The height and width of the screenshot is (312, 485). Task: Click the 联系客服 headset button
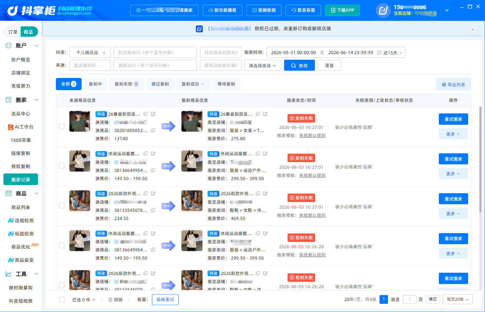click(304, 10)
